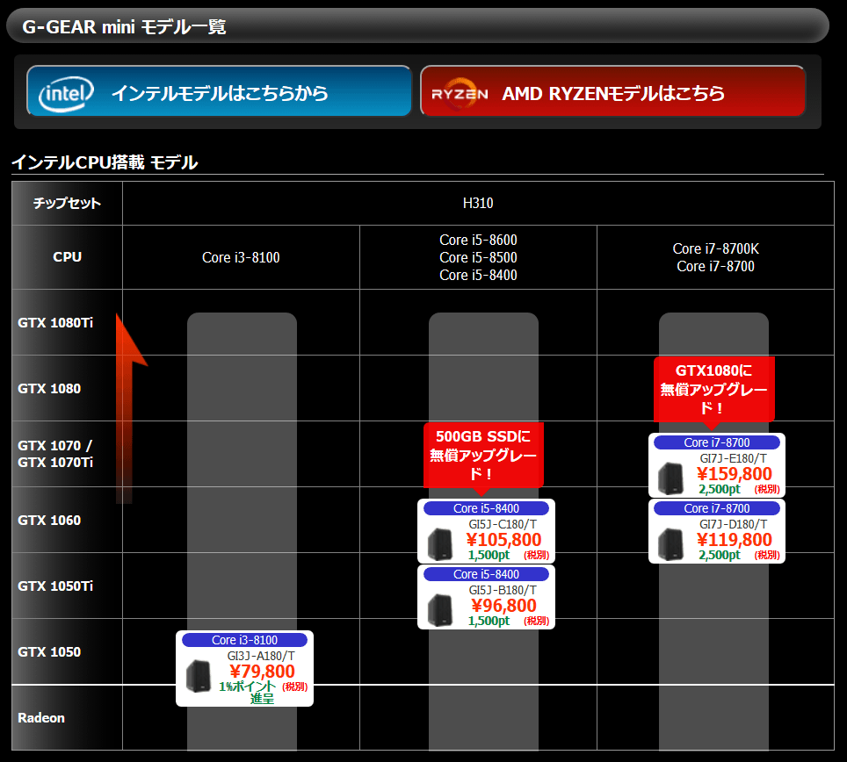Click the インテルCPU搭載 モデル section heading
The image size is (847, 762).
pos(105,162)
